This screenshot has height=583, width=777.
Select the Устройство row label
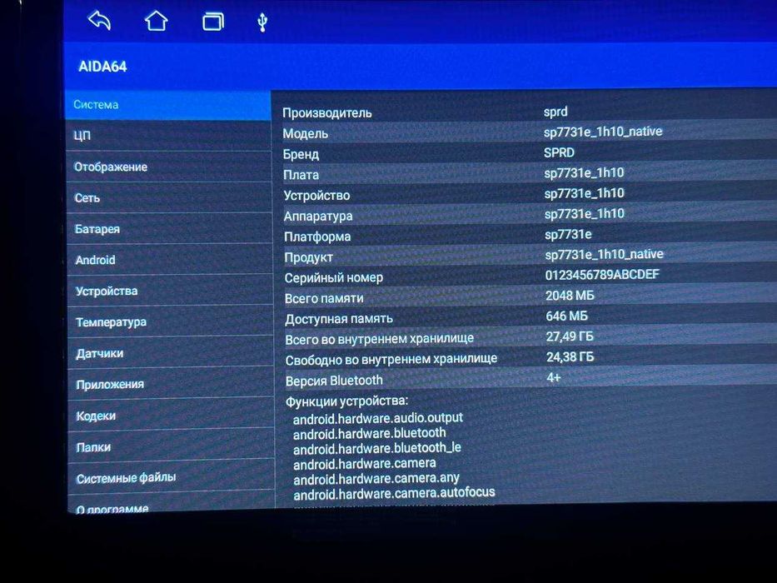[316, 196]
